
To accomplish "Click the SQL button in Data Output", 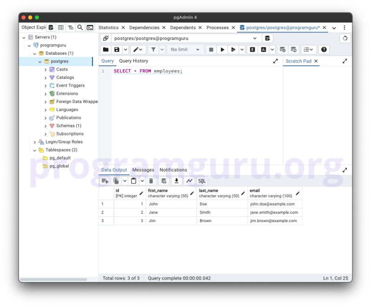I will click(202, 181).
